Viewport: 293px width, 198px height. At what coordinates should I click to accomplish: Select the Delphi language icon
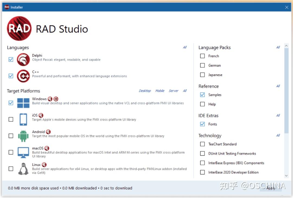tap(23, 59)
